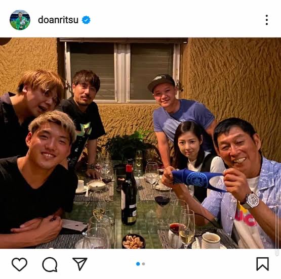Viewport: 281px width, 279px height.
Task: Click the blue verified badge
Action: click(x=86, y=20)
